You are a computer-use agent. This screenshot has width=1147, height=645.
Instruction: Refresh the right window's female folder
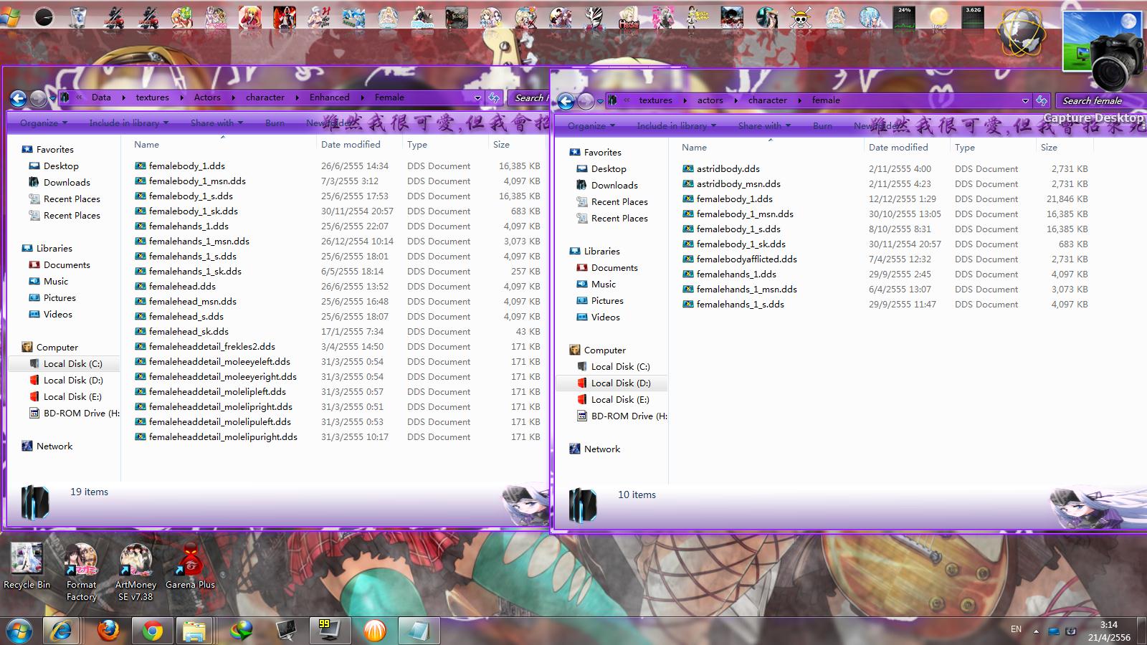click(1042, 100)
